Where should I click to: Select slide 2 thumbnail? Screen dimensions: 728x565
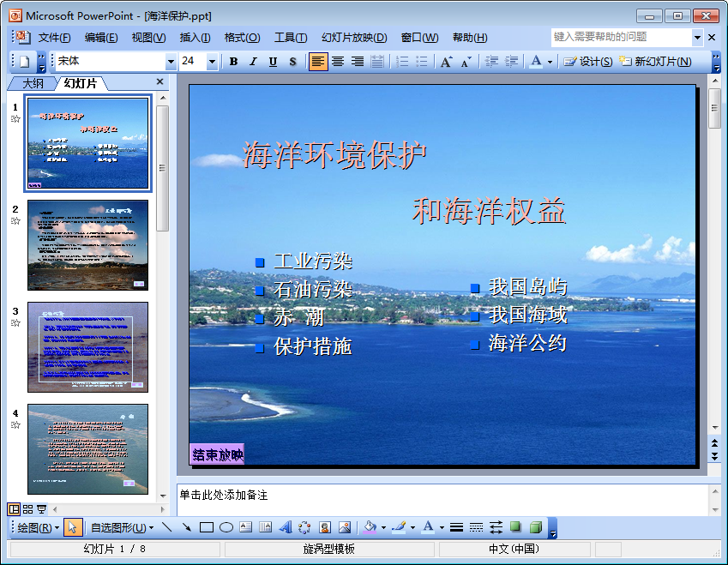[x=87, y=245]
